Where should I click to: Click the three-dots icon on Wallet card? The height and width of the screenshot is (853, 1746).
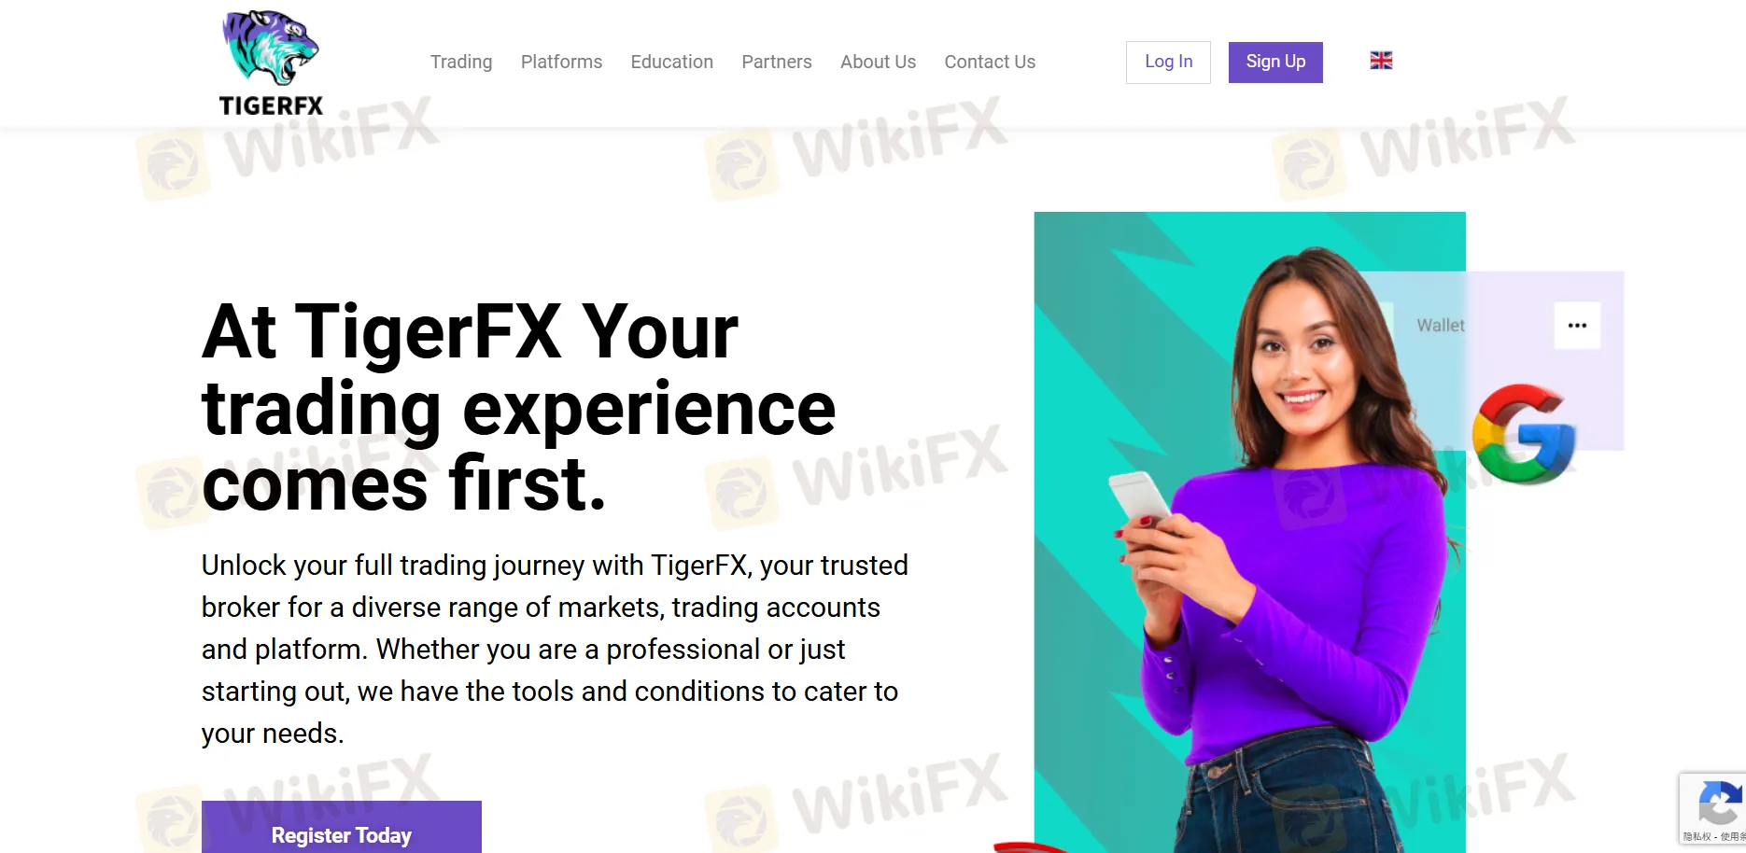coord(1577,326)
